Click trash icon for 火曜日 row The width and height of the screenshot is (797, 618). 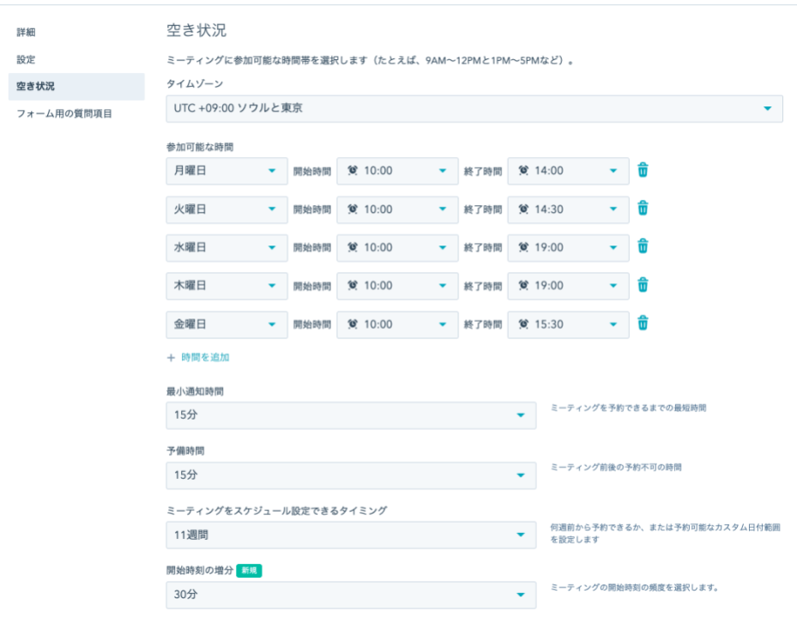[643, 209]
